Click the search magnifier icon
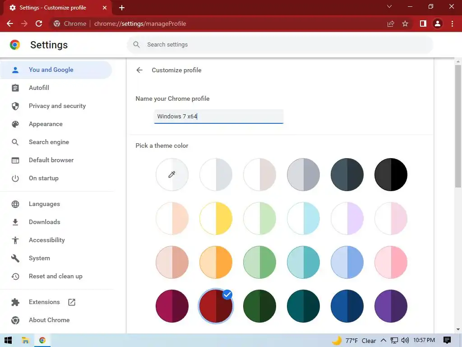462x347 pixels. click(136, 45)
